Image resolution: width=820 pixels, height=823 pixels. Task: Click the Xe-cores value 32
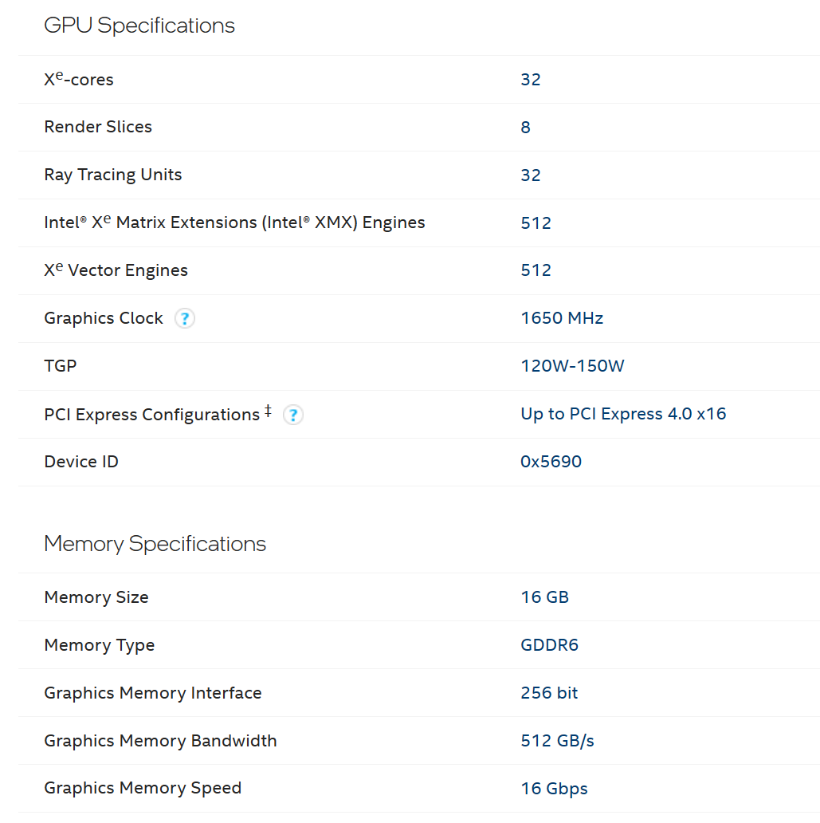point(531,80)
